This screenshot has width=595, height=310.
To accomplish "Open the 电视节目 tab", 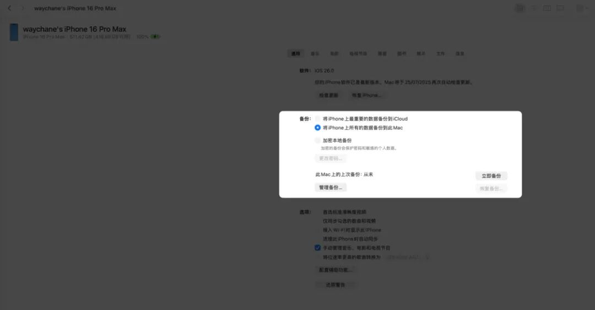I will (358, 54).
